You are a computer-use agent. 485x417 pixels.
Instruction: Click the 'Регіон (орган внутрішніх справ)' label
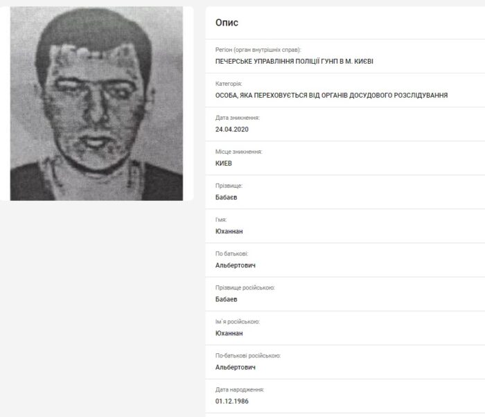coord(258,50)
